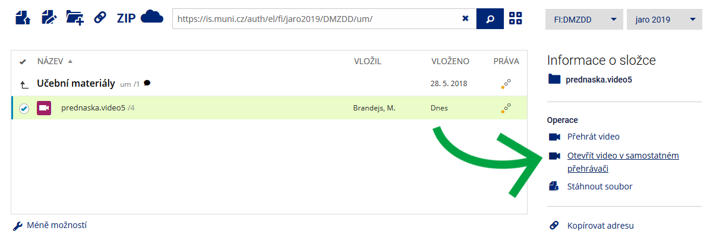Click the ZIP download button
Image resolution: width=713 pixels, height=234 pixels.
click(126, 18)
